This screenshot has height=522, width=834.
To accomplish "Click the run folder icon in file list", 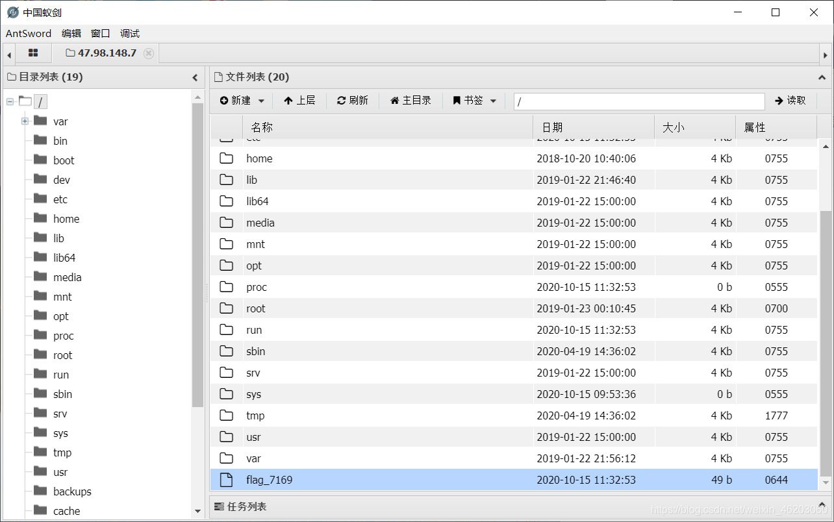I will [x=226, y=330].
